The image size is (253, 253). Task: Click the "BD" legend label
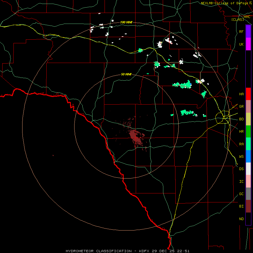coord(241,119)
